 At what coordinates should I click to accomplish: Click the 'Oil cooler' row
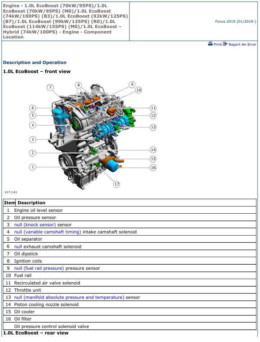tap(129, 312)
